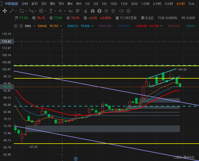Switch to 日K daily candlestick tab

[x=44, y=4]
